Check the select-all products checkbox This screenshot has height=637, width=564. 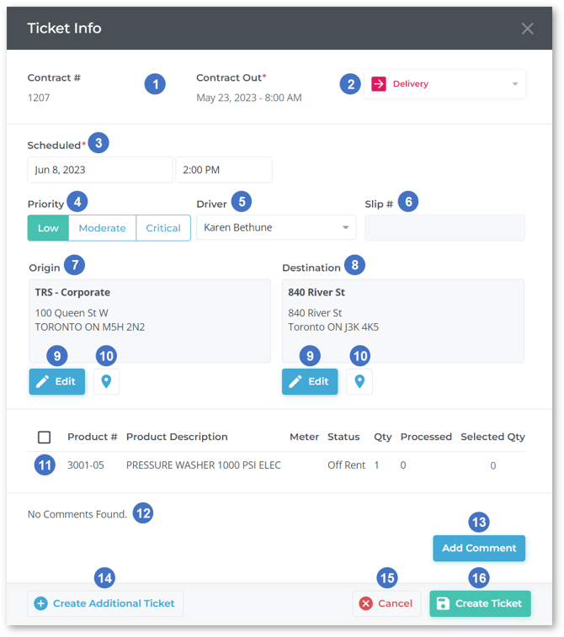[45, 438]
